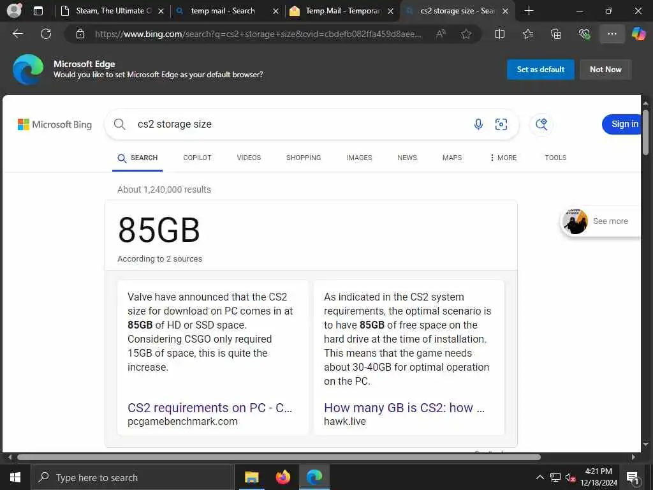Switch to MAPS results

pos(452,158)
